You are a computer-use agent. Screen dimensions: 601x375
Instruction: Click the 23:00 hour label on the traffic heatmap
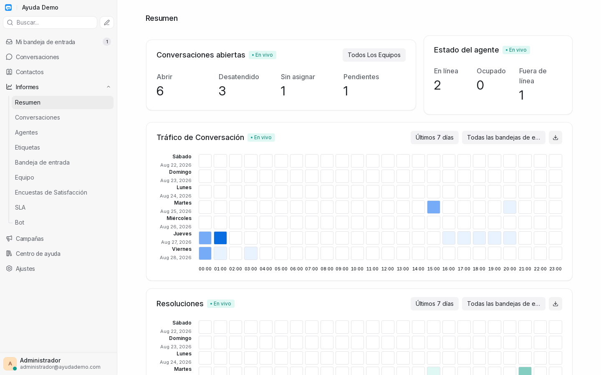(x=556, y=269)
